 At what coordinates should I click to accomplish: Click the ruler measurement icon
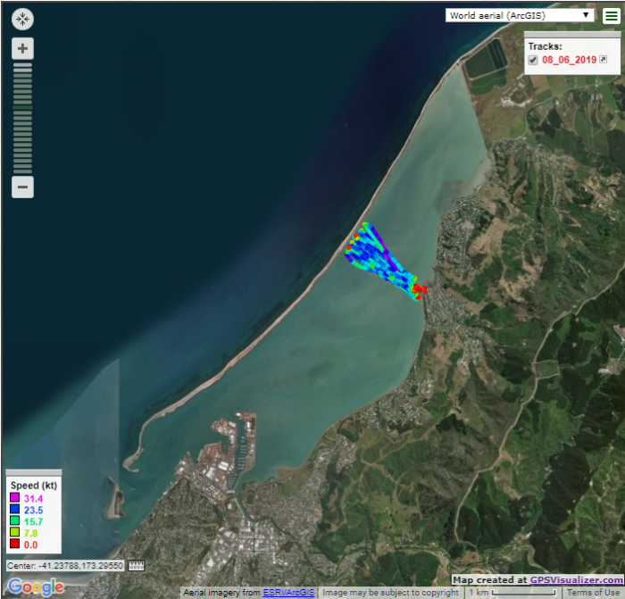pos(137,566)
